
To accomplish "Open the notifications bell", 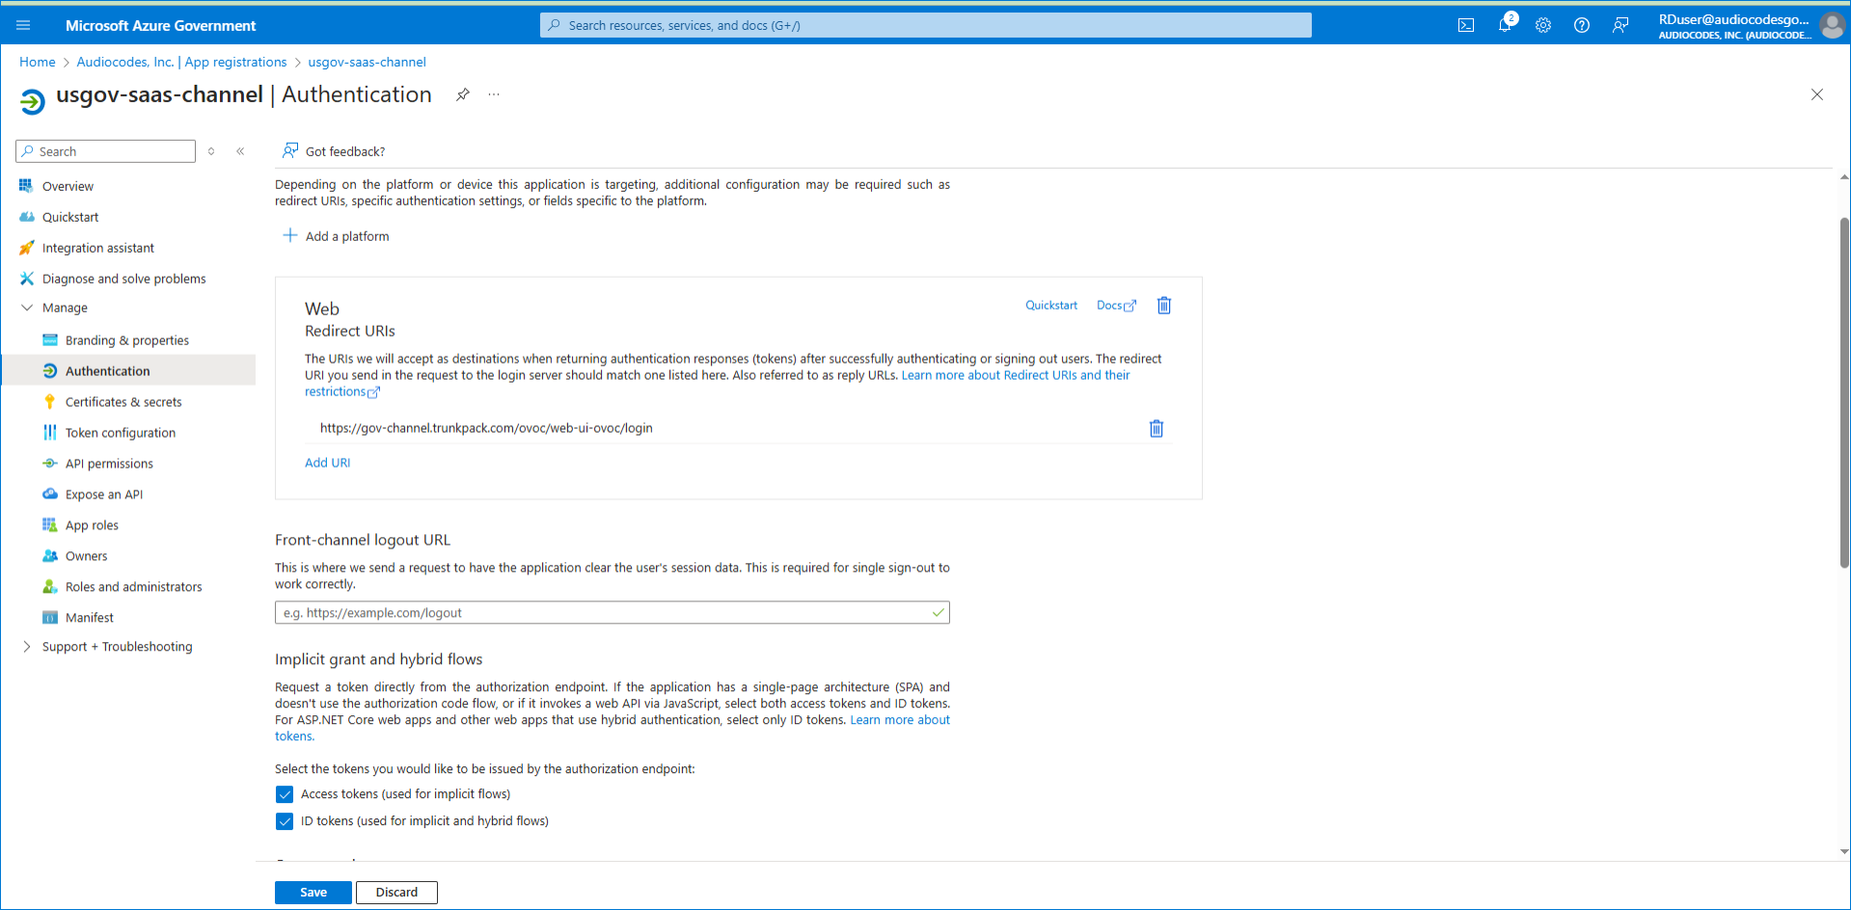I will (x=1504, y=26).
